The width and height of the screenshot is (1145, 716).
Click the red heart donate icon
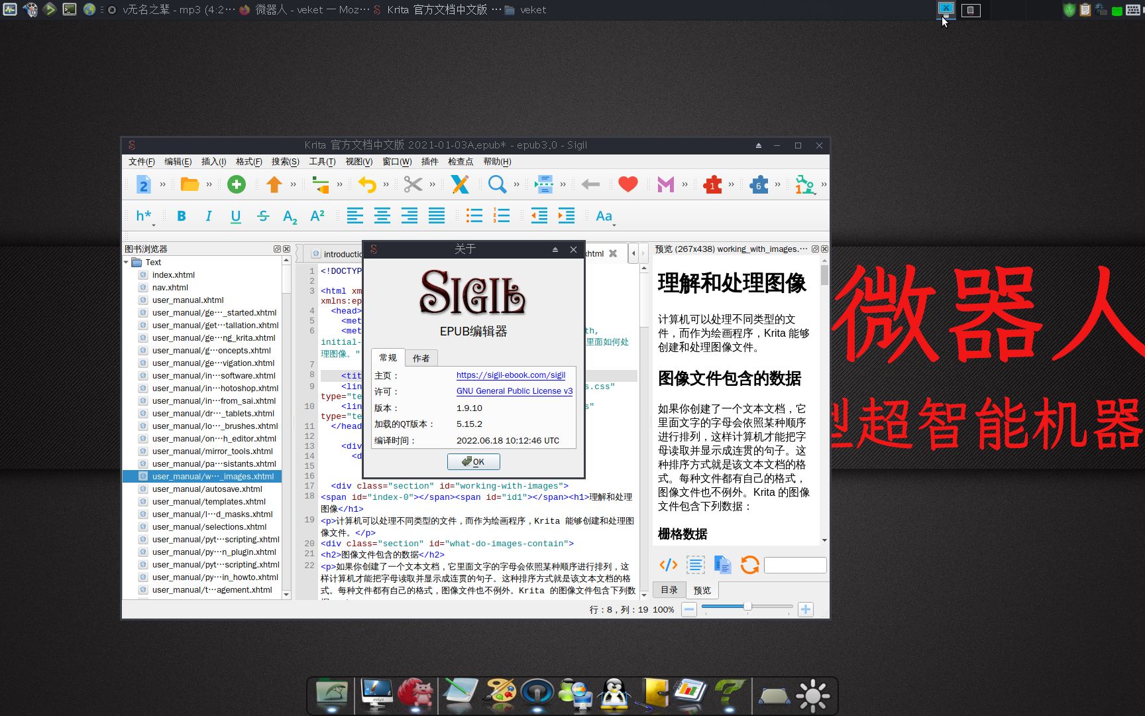click(627, 184)
